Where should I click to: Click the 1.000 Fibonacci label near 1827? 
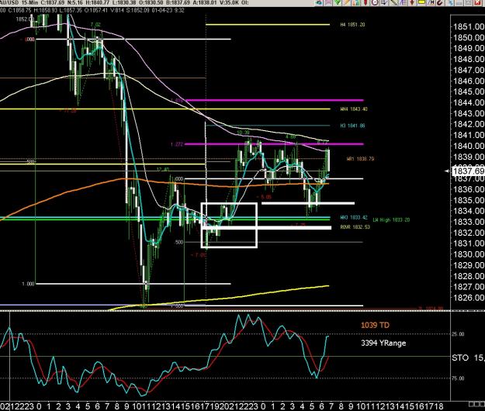click(28, 284)
